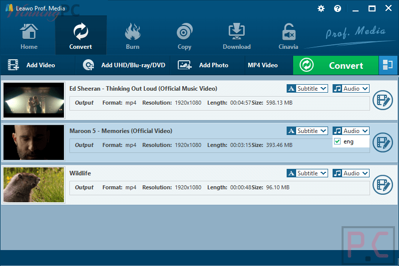Click the photo icon beside Add Photo
The image size is (399, 266).
(x=184, y=65)
